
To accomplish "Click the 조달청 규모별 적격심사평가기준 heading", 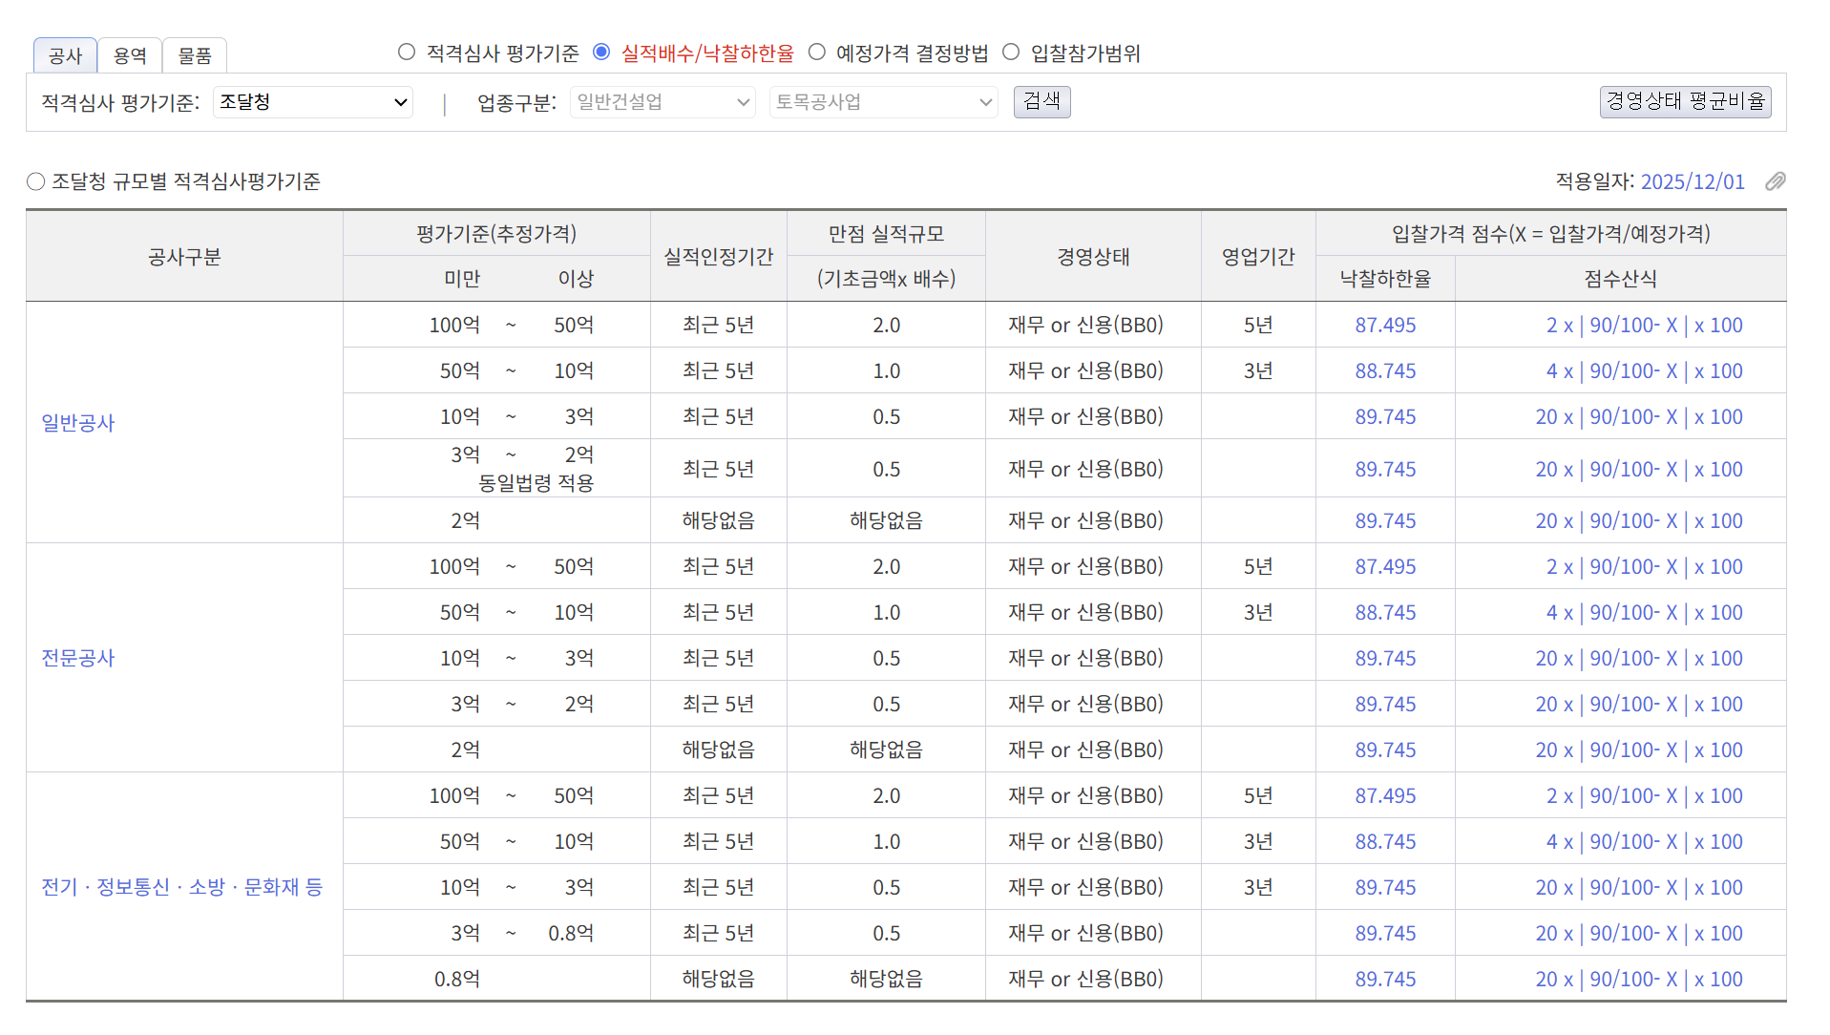I will 185,181.
